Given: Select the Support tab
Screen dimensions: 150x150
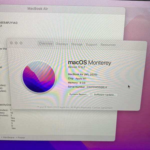Looking at the screenshot, I should [91, 44].
